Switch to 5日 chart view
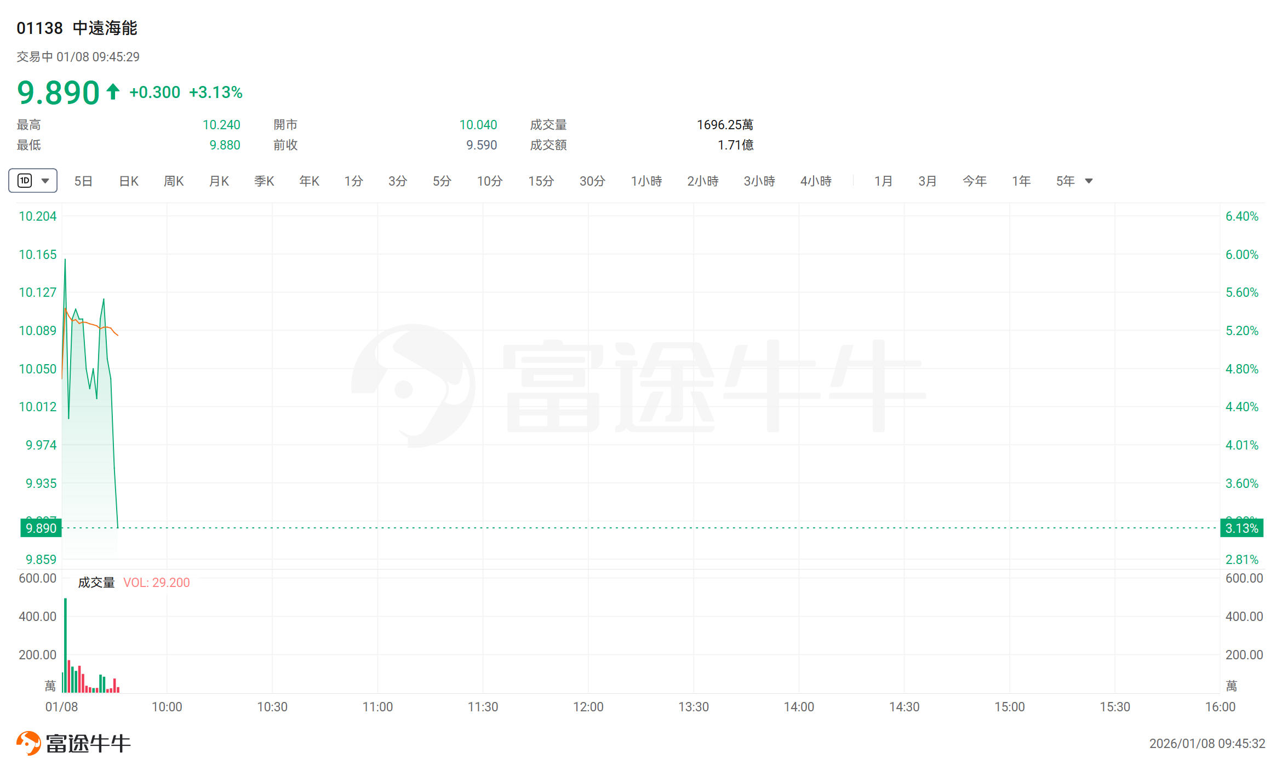This screenshot has height=771, width=1282. (83, 181)
